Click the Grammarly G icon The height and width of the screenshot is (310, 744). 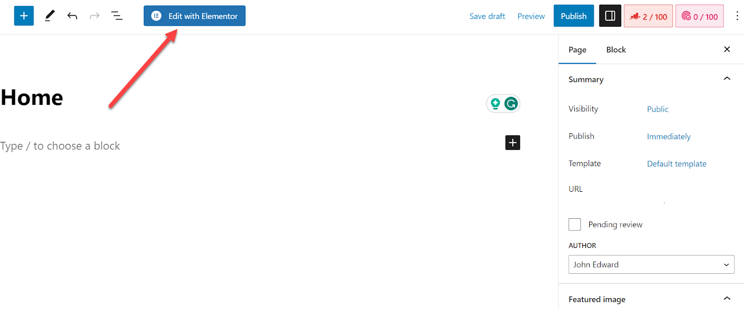511,104
